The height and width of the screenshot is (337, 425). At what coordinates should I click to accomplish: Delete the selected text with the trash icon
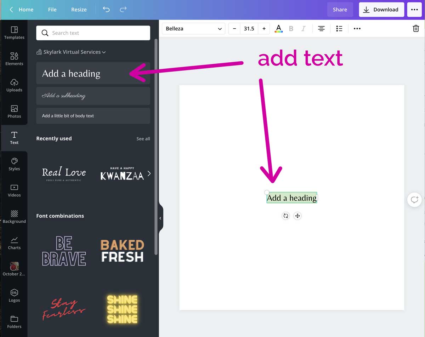click(415, 28)
